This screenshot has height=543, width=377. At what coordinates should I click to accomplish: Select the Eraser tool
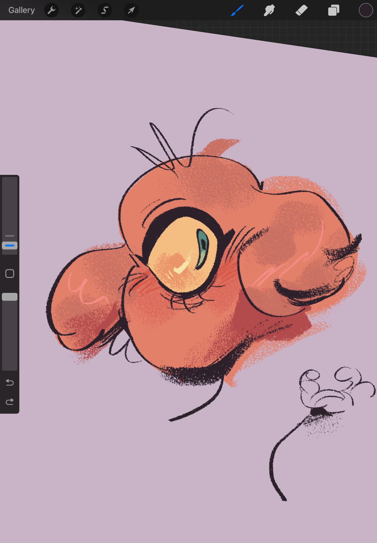click(301, 10)
